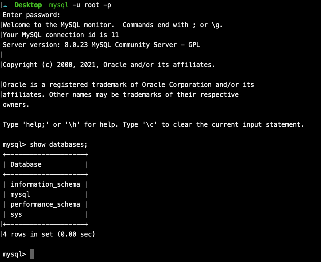Click the performance_schema database row

coord(45,205)
